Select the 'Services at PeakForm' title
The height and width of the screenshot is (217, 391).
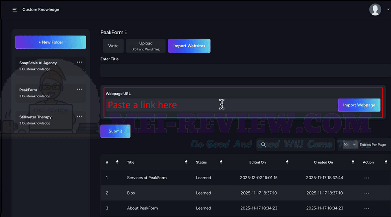(x=147, y=178)
